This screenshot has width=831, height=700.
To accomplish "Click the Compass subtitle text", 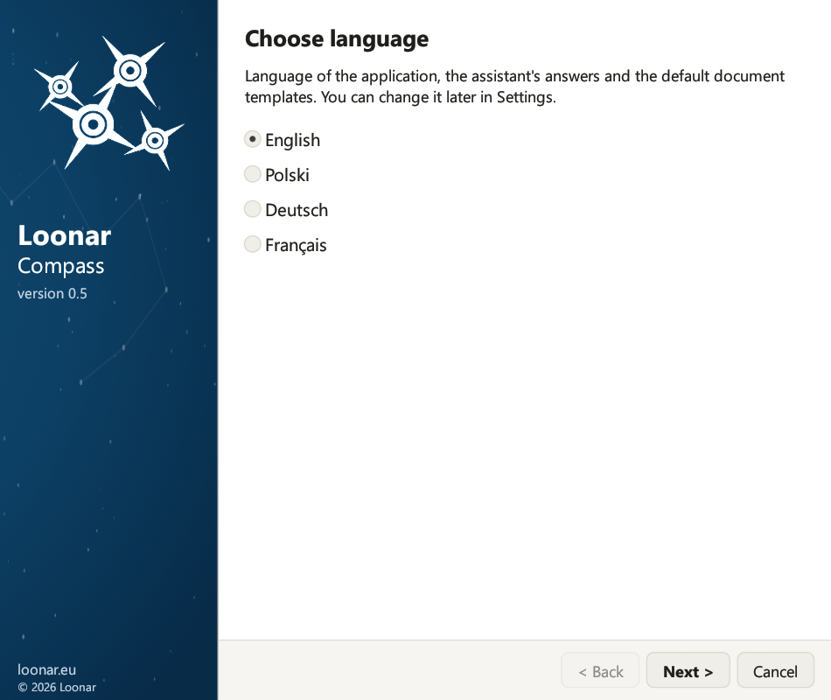I will tap(61, 266).
